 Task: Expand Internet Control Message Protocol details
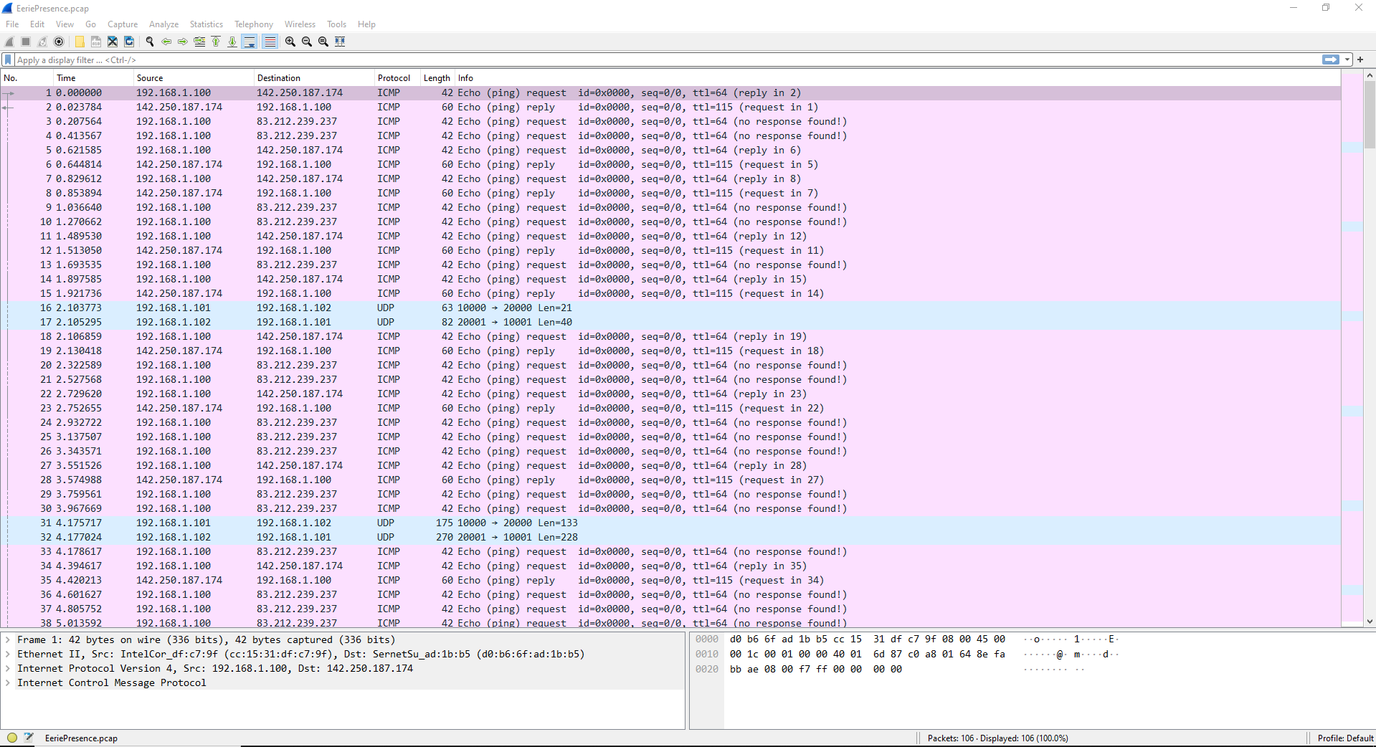pos(8,682)
